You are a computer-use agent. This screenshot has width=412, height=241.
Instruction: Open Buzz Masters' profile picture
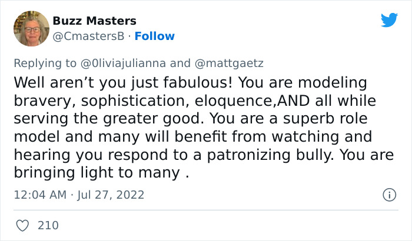pos(31,28)
